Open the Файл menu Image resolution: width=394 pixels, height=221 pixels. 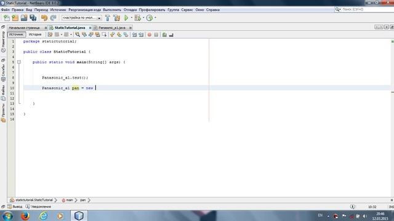6,10
